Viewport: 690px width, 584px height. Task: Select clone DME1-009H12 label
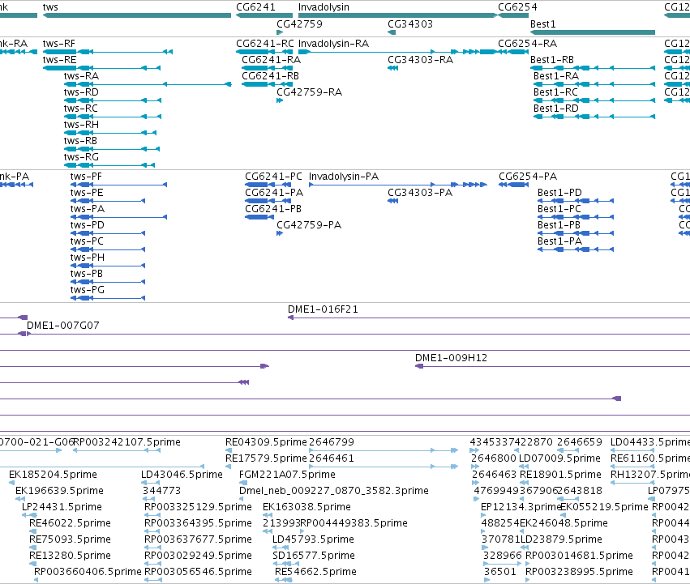click(452, 358)
